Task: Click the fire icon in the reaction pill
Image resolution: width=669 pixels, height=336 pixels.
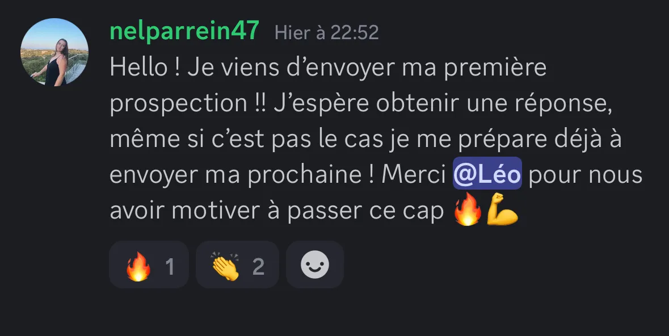Action: [138, 266]
